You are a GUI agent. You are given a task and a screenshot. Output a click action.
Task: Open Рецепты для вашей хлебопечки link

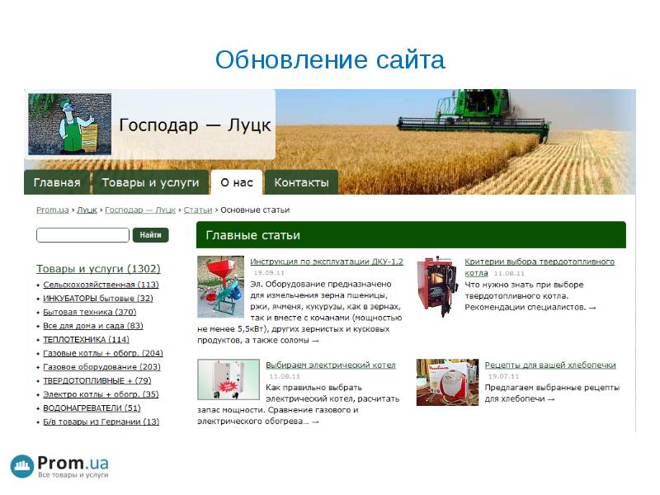[549, 365]
